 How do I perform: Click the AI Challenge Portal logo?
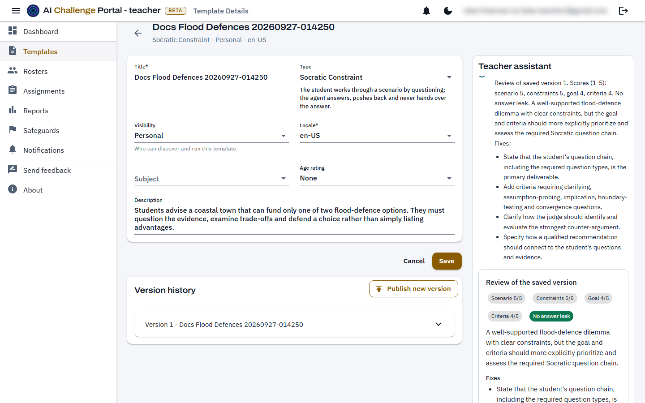click(x=33, y=11)
